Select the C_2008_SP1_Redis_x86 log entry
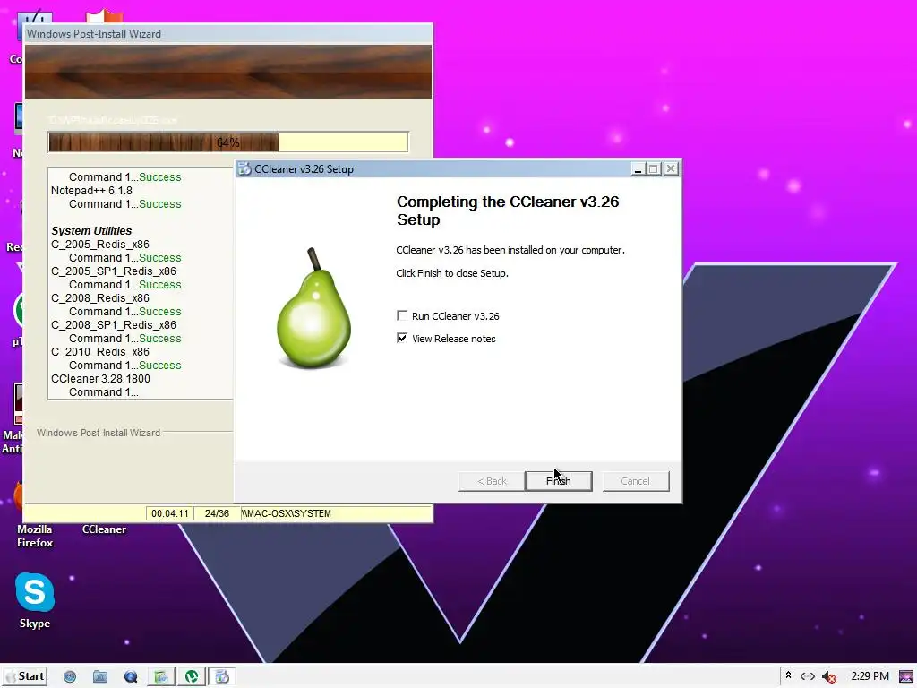917x688 pixels. [x=114, y=324]
